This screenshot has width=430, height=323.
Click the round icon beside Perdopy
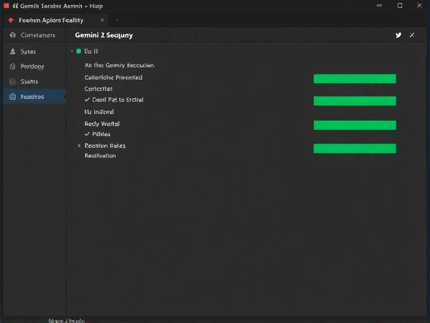(x=13, y=67)
